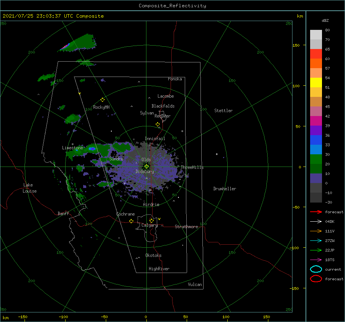Viewport: 345px width, 322px height.
Task: Click the blue-core storm cell near Limestone
Action: point(92,149)
